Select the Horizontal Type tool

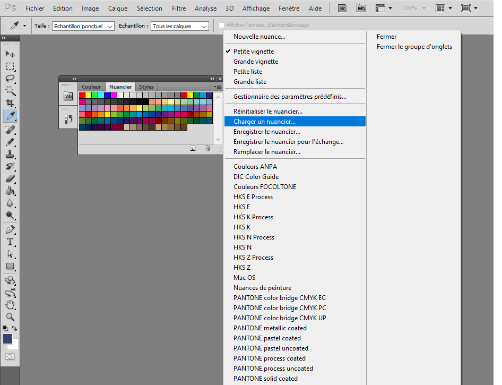pos(10,242)
